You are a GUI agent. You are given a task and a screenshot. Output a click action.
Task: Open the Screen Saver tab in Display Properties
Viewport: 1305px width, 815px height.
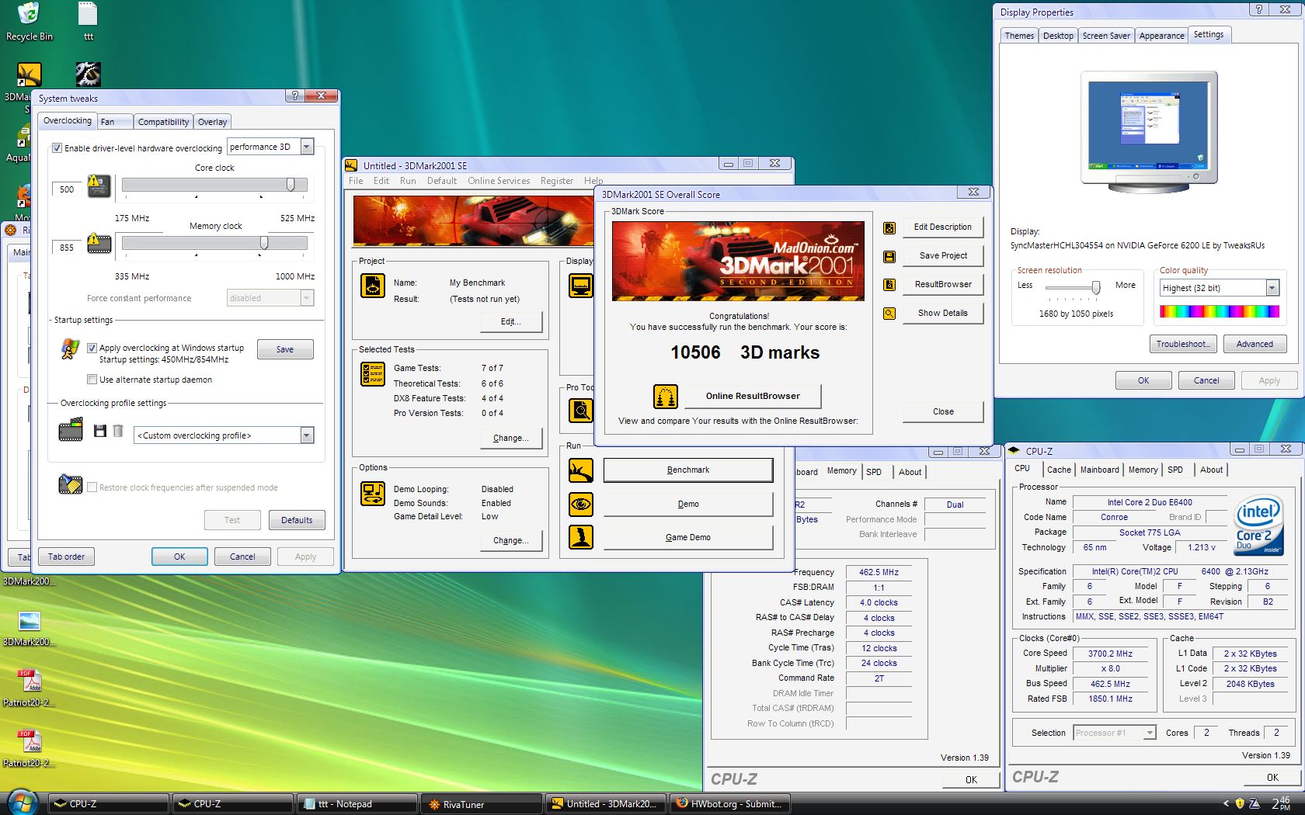coord(1106,36)
